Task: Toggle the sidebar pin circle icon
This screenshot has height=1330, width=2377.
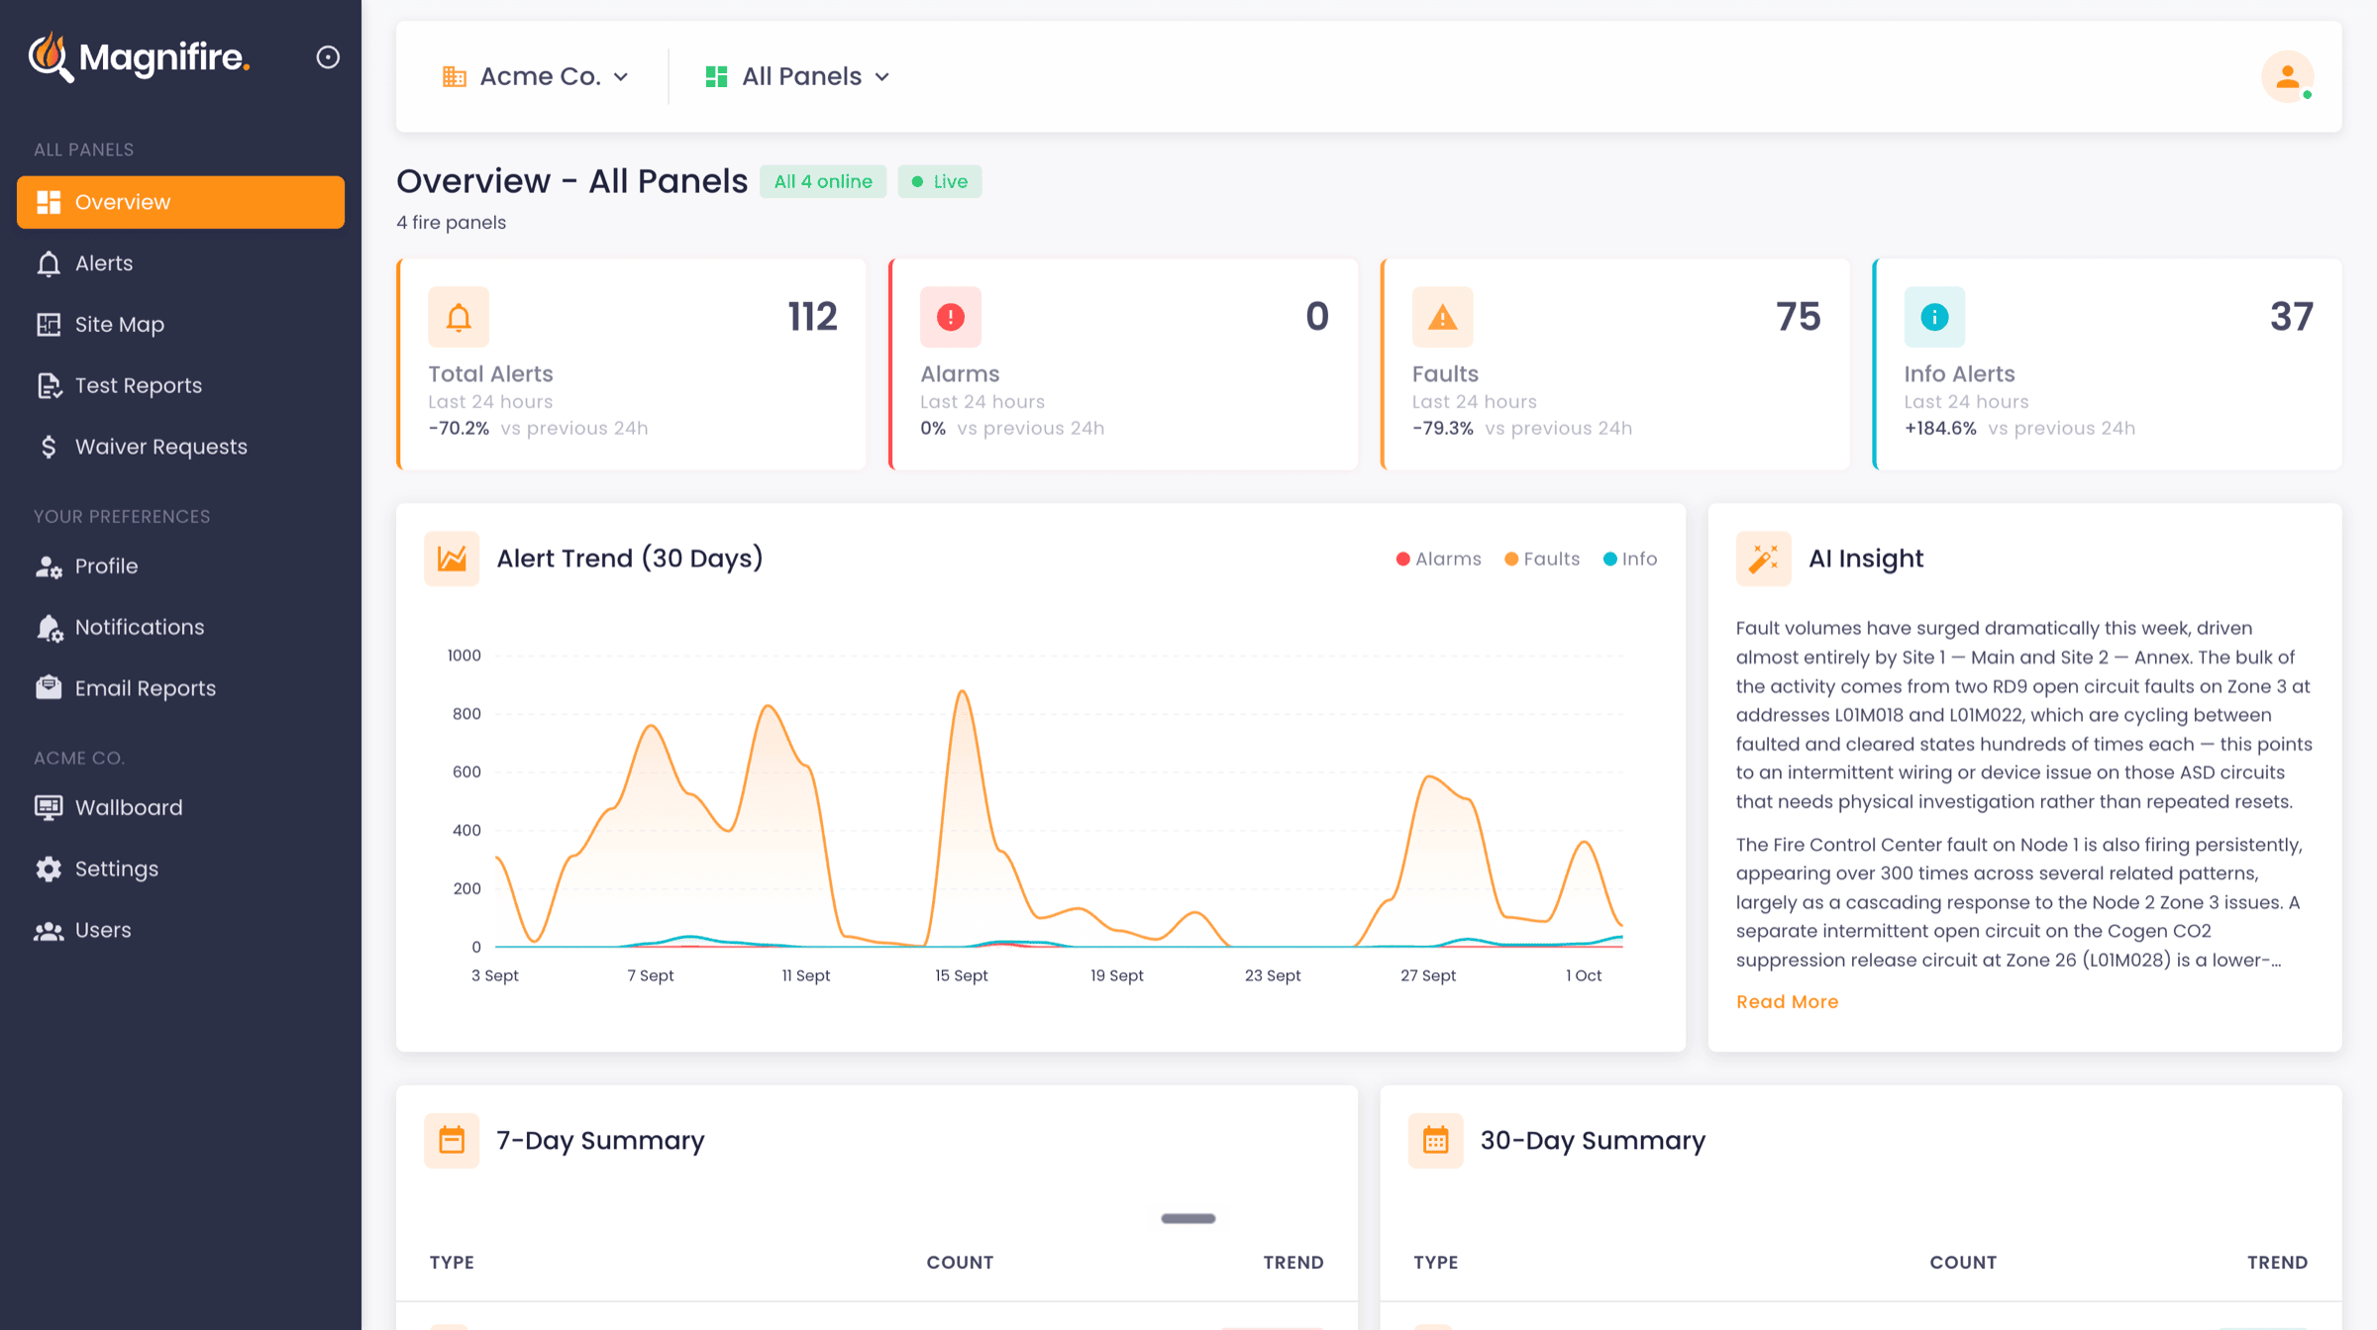Action: 328,57
